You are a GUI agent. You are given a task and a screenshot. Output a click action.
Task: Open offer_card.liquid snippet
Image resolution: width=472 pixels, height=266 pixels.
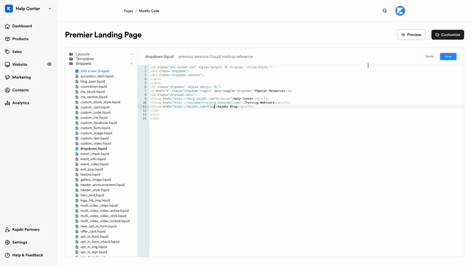(93, 232)
